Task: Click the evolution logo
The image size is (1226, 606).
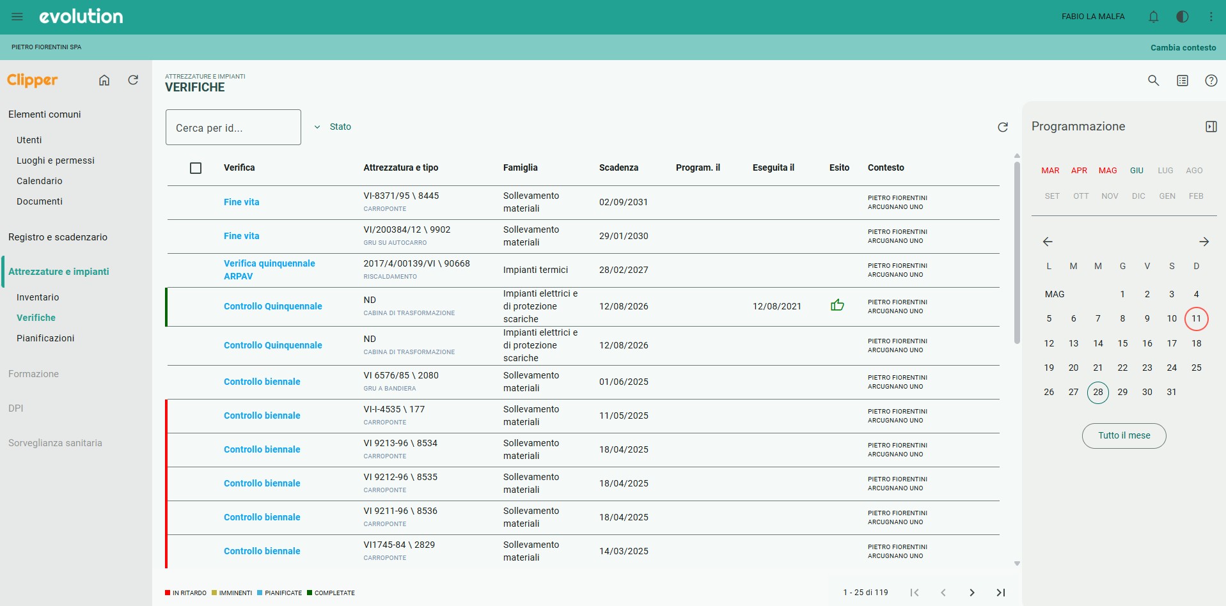Action: 81,17
